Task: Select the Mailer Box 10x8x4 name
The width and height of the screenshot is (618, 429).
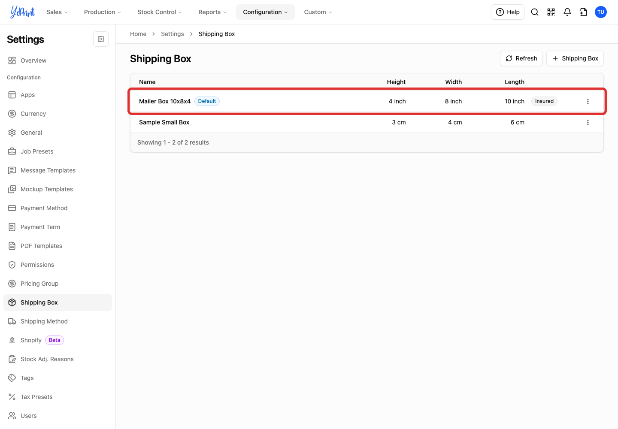Action: click(x=165, y=101)
